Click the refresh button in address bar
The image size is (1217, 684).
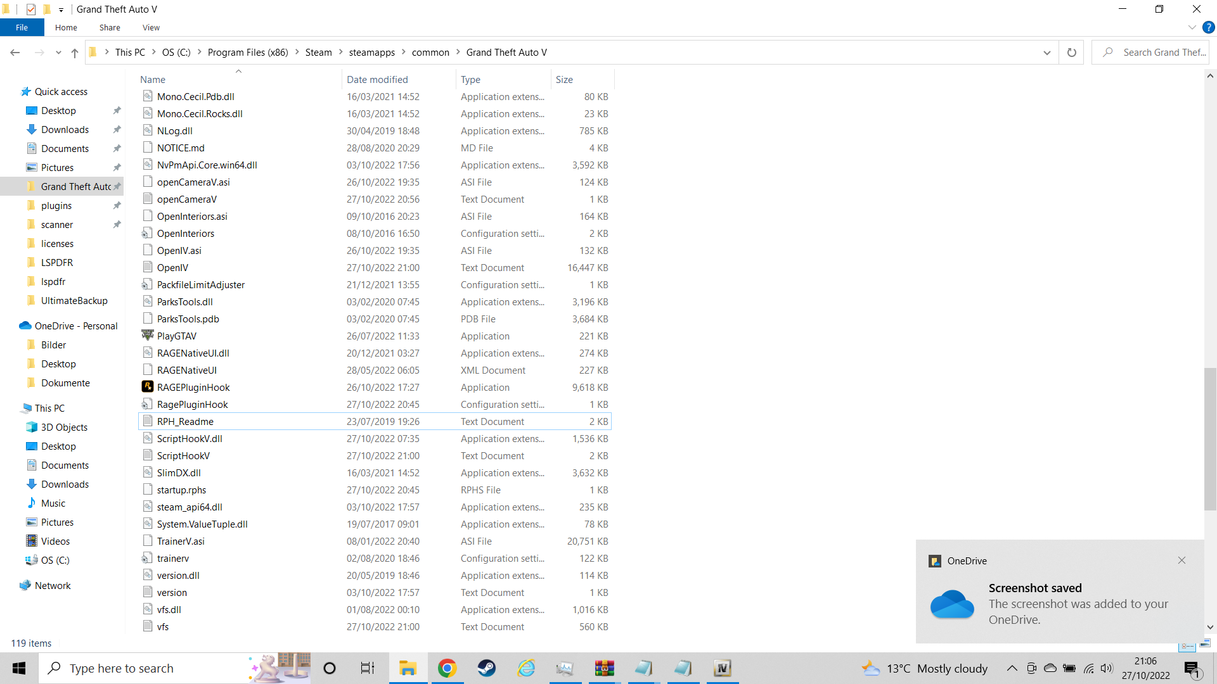[x=1071, y=53]
